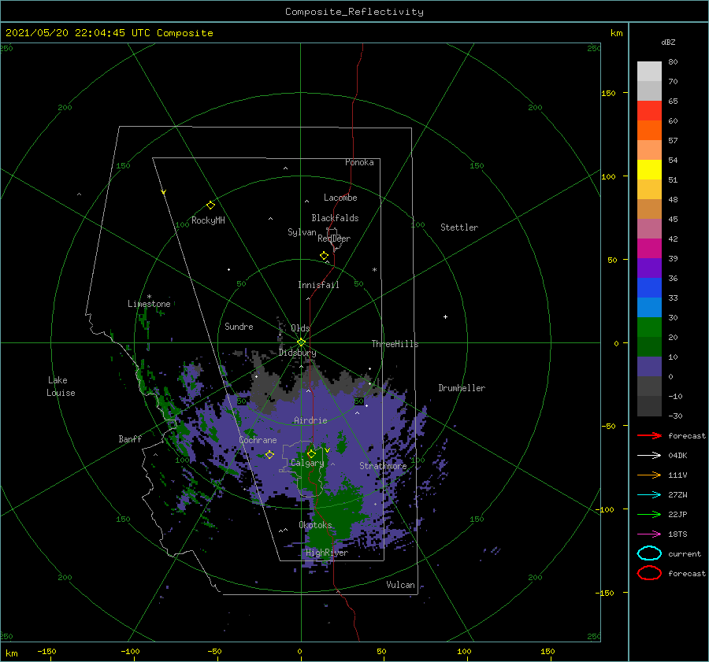The image size is (709, 662).
Task: Click the yellow 54 dBZ color swatch
Action: click(649, 169)
